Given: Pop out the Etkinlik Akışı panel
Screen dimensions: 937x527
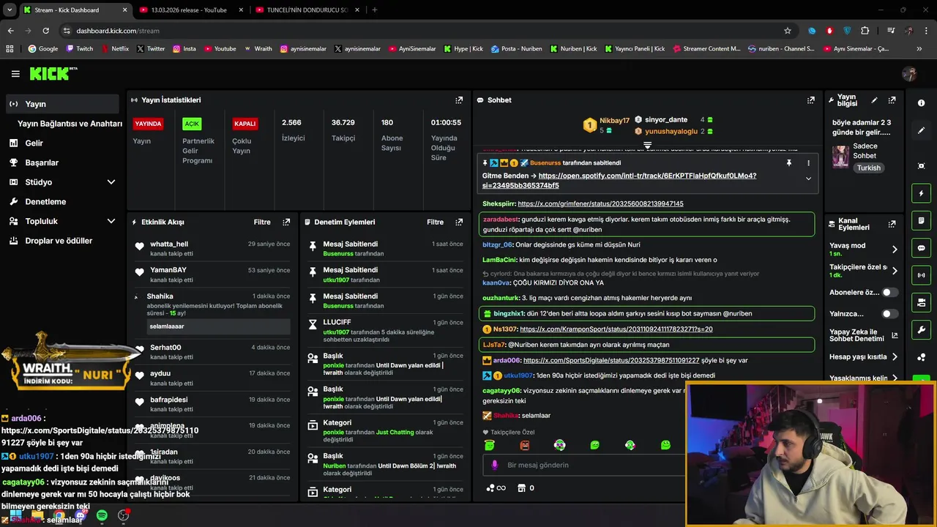Looking at the screenshot, I should [286, 222].
